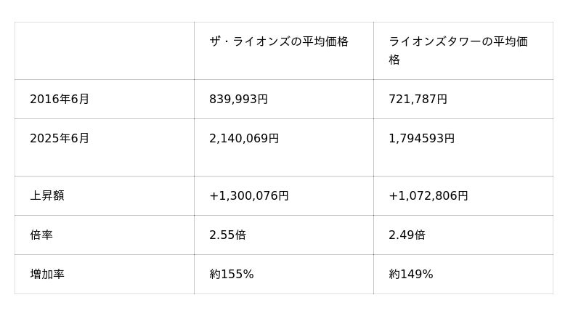Click the 2016年6月 row label
581x316 pixels.
click(x=60, y=100)
